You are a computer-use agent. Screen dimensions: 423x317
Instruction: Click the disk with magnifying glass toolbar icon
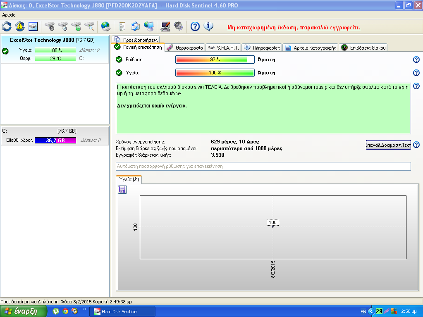tap(89, 26)
